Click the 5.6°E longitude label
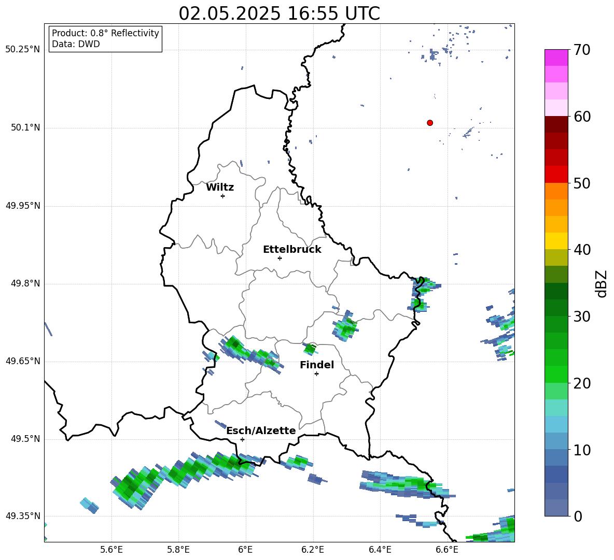Viewport: 614px width, 560px height. point(111,550)
